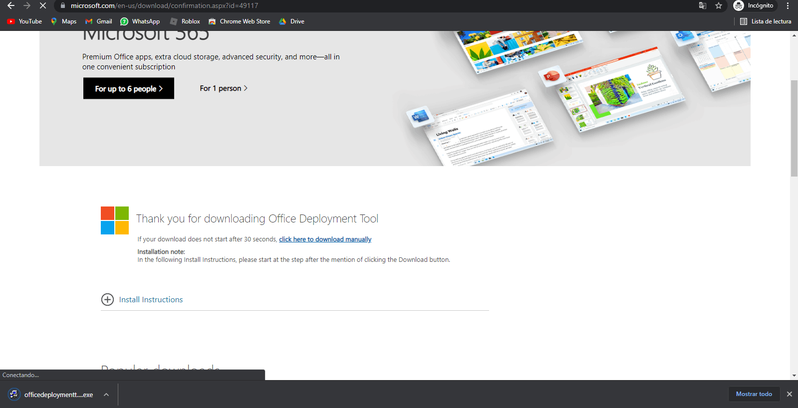
Task: Open download options chevron for officedeployment file
Action: (x=106, y=395)
